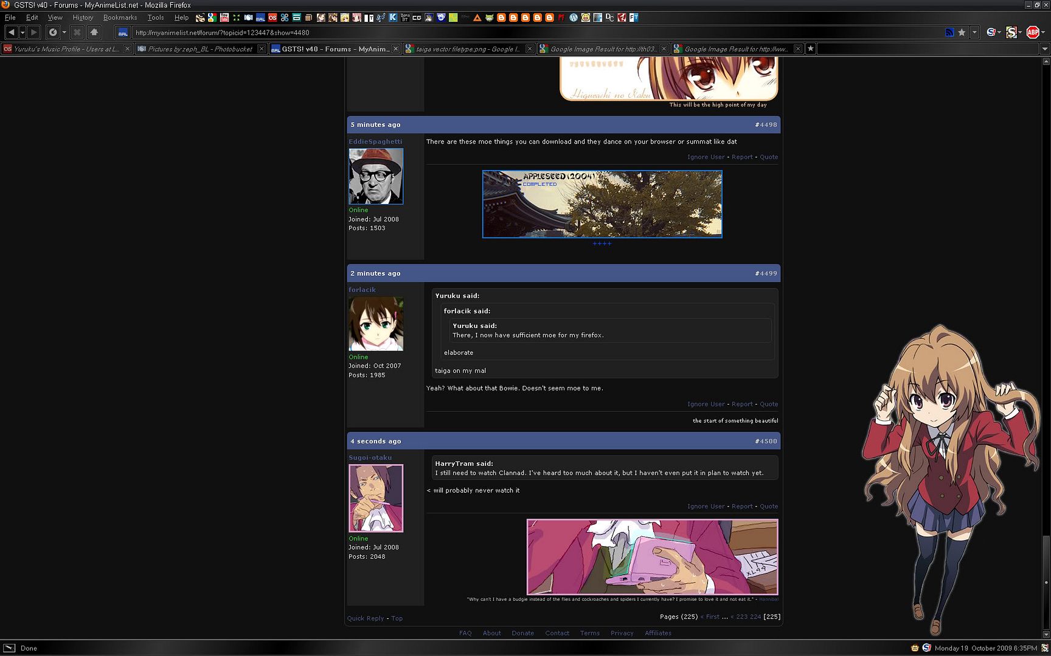This screenshot has width=1051, height=656.
Task: Open the Adblock Plus toolbar icon
Action: [1032, 33]
